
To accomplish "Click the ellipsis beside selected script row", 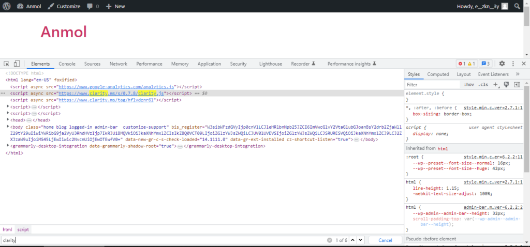I will (3, 94).
